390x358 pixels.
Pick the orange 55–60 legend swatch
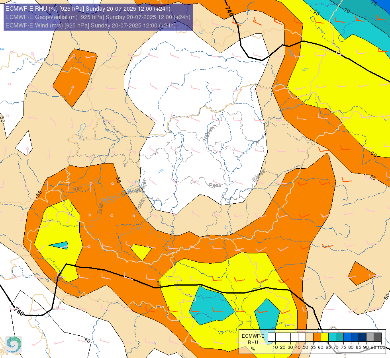(317, 337)
